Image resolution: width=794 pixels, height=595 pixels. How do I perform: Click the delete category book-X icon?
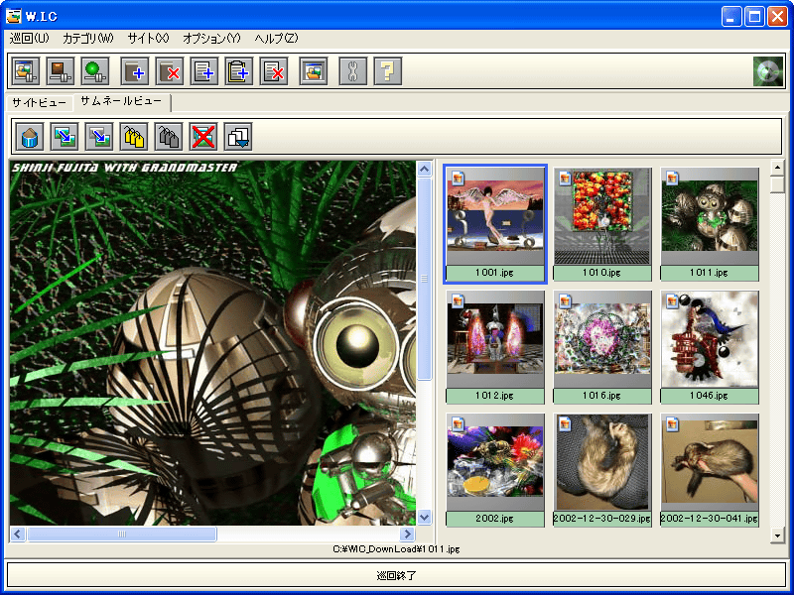tap(170, 70)
